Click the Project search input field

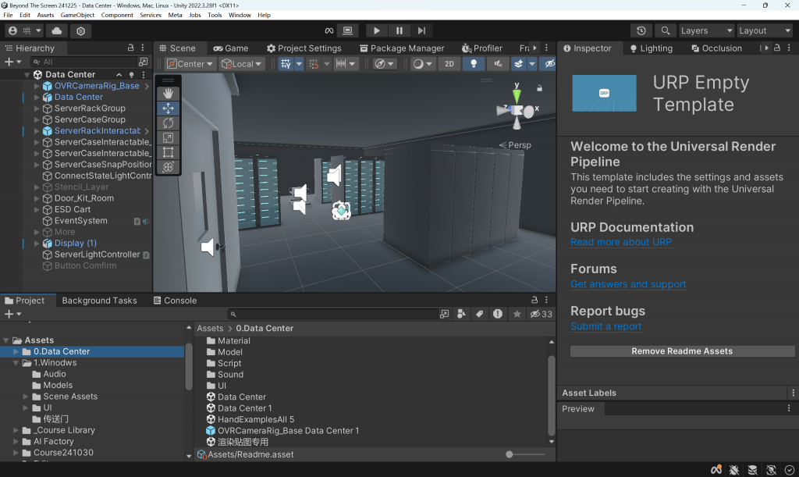pyautogui.click(x=332, y=314)
